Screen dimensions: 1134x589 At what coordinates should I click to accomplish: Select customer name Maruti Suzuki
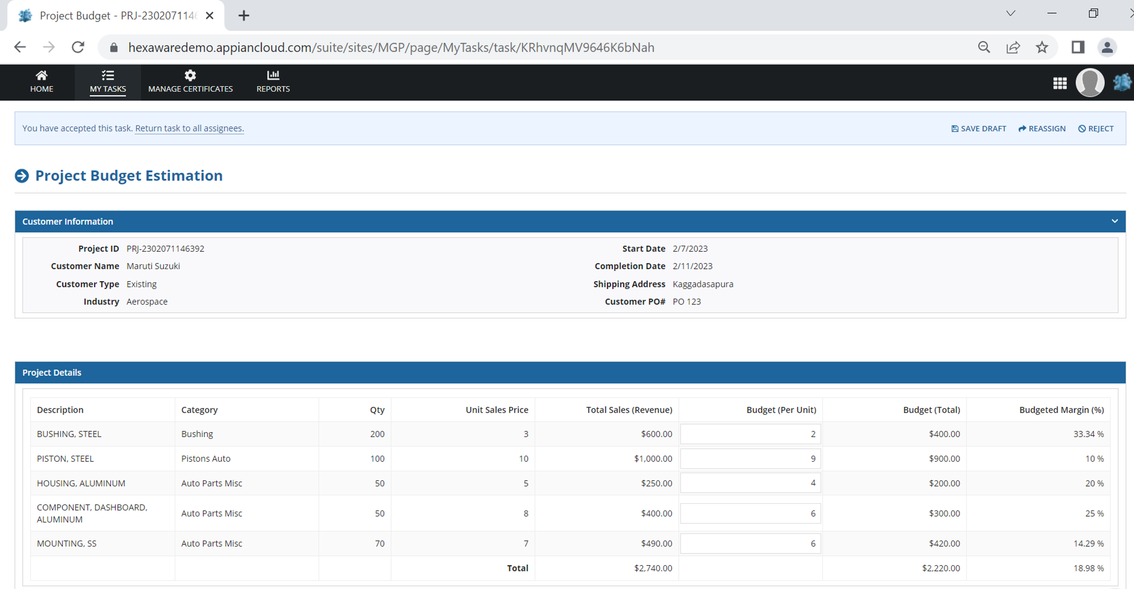153,266
